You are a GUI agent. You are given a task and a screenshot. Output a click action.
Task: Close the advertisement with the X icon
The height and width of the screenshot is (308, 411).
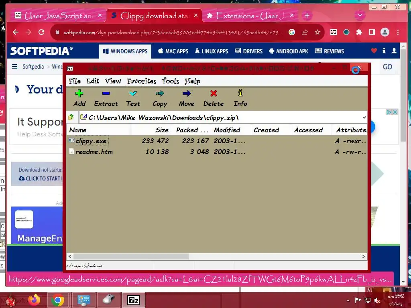click(x=395, y=112)
